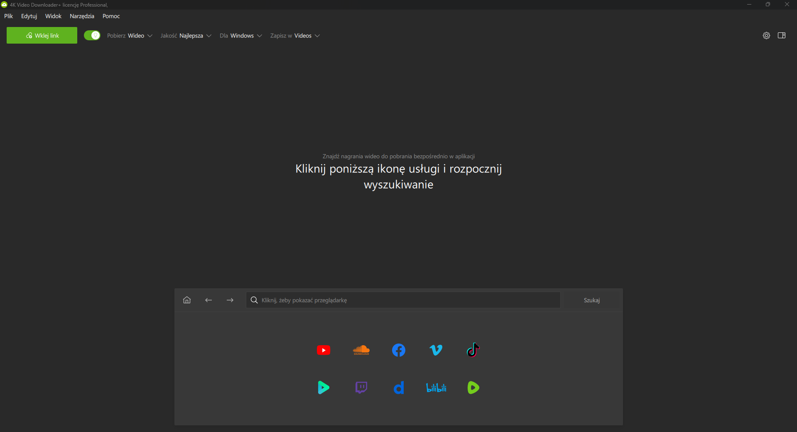Screen dimensions: 797x432
Task: Open Dailymotion service icon
Action: click(x=399, y=388)
